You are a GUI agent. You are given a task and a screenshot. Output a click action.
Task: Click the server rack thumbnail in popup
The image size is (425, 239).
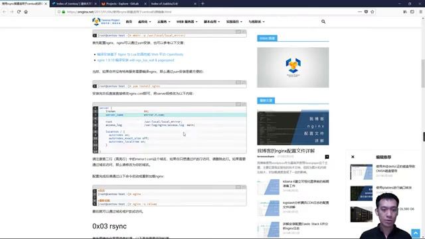pyautogui.click(x=361, y=214)
